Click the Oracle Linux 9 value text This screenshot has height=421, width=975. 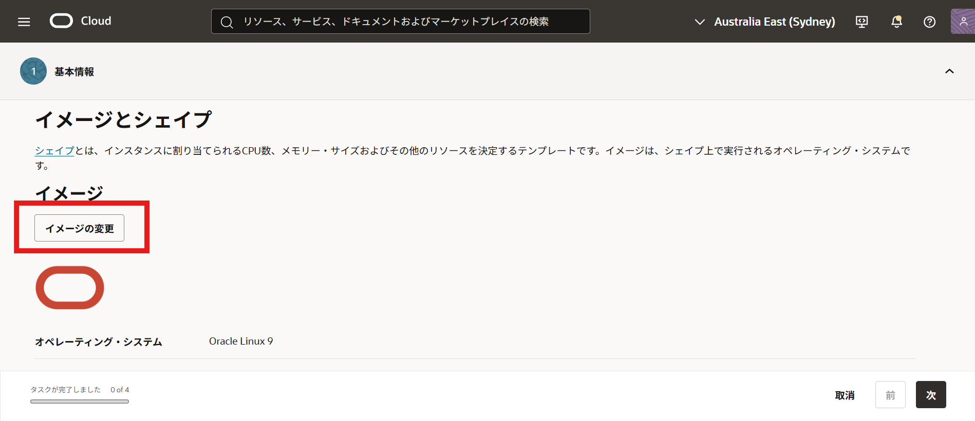[x=241, y=341]
